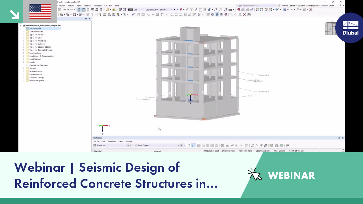
Task: Expand the Load Cases & Combinations tree branch
Action: coord(24,56)
